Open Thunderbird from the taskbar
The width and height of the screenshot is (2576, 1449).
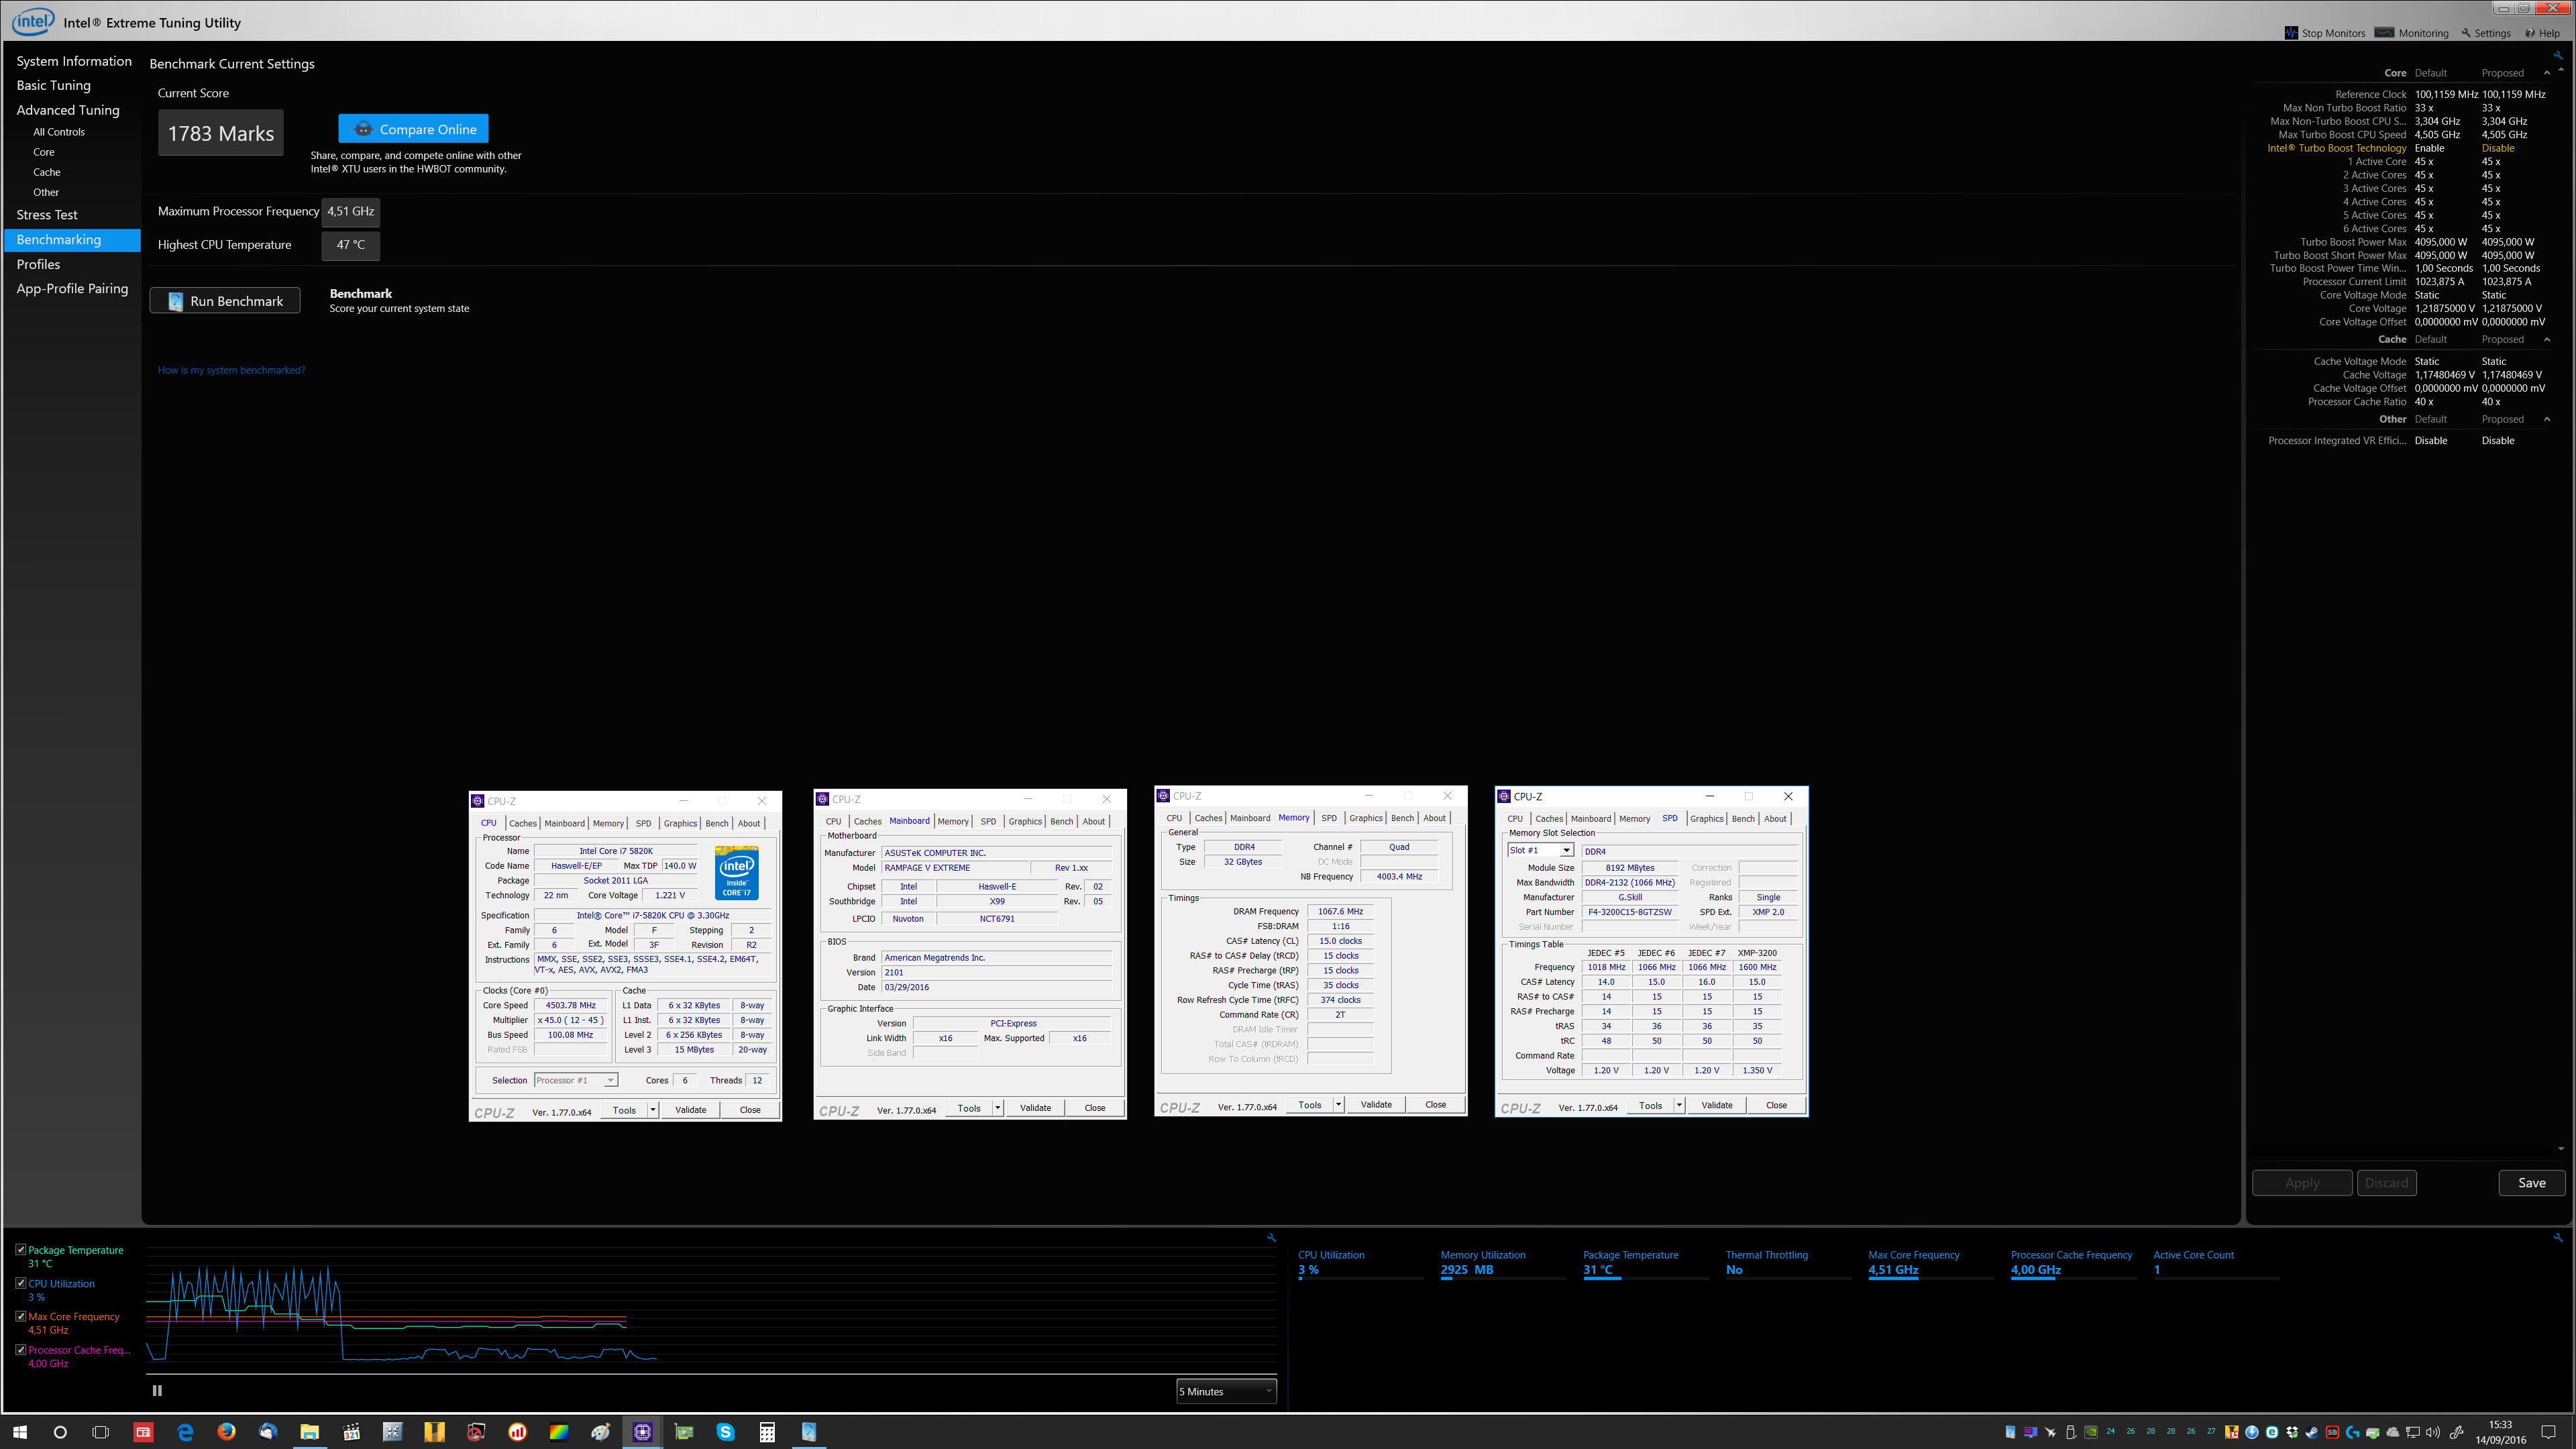pyautogui.click(x=268, y=1432)
